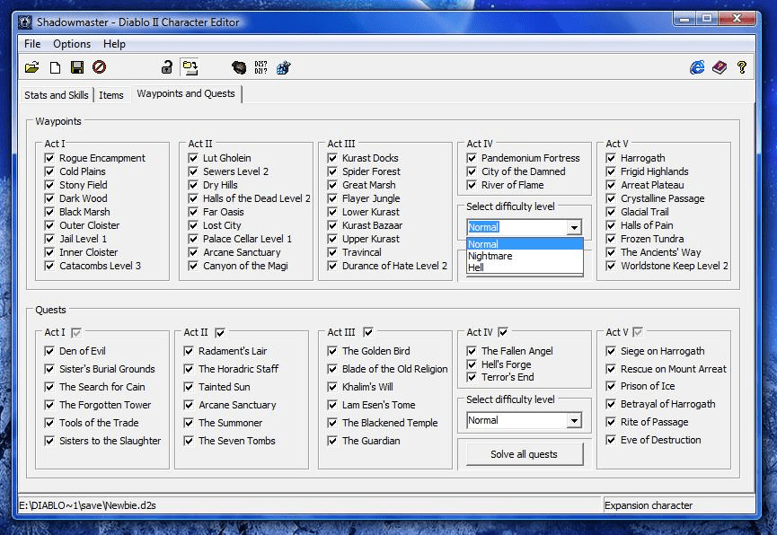
Task: Switch to the Items tab
Action: [x=111, y=95]
